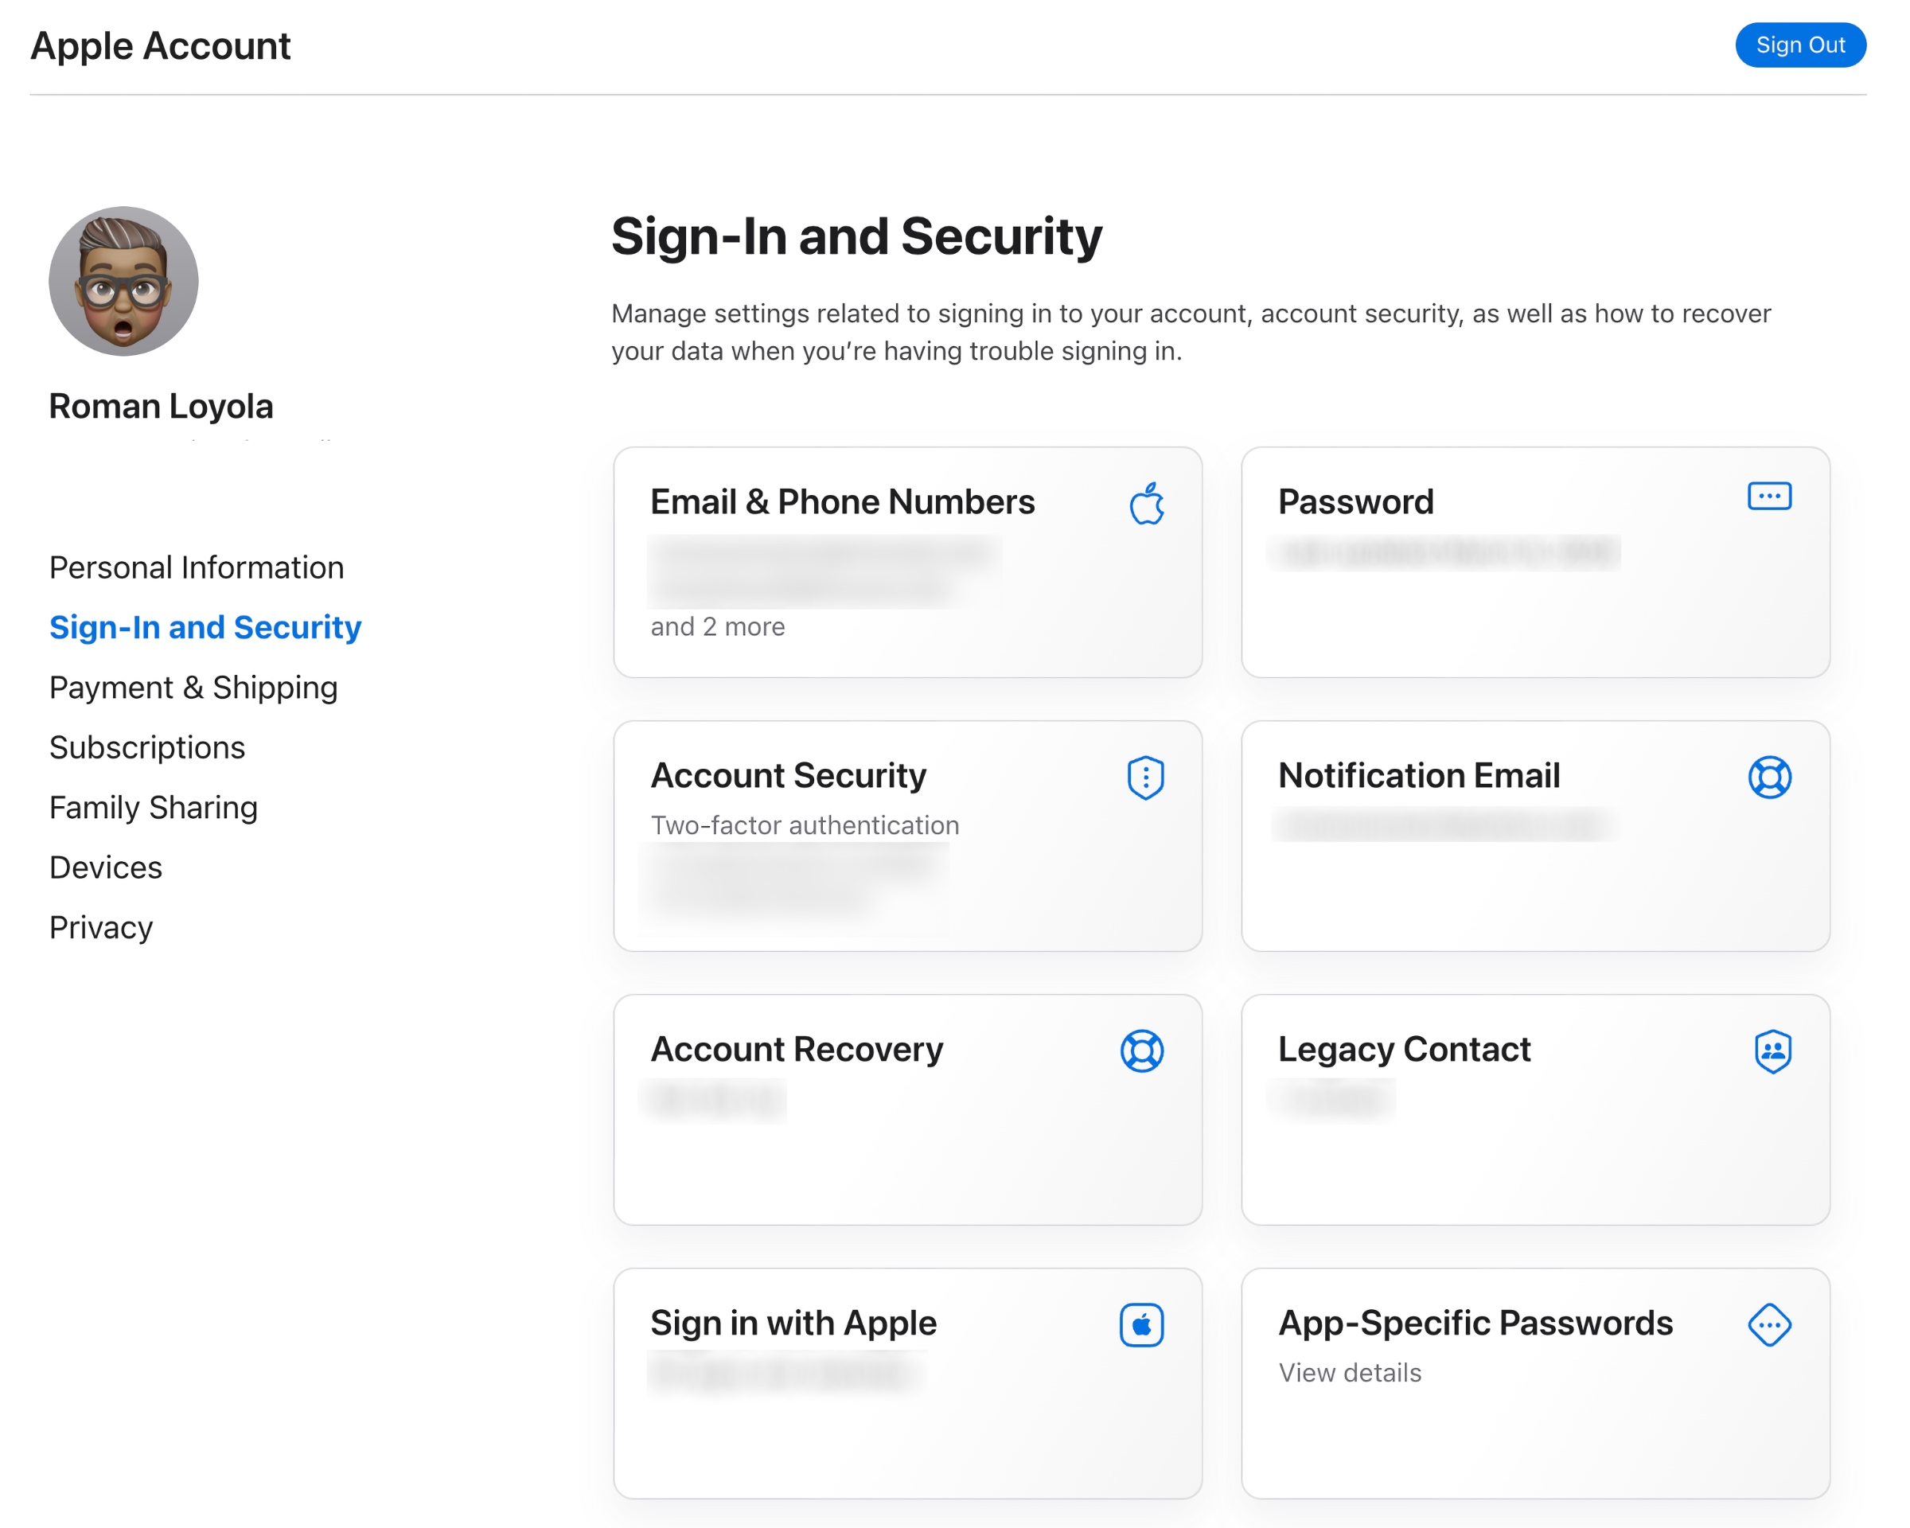Click the Apple icon on Sign in with Apple card

click(x=1142, y=1325)
